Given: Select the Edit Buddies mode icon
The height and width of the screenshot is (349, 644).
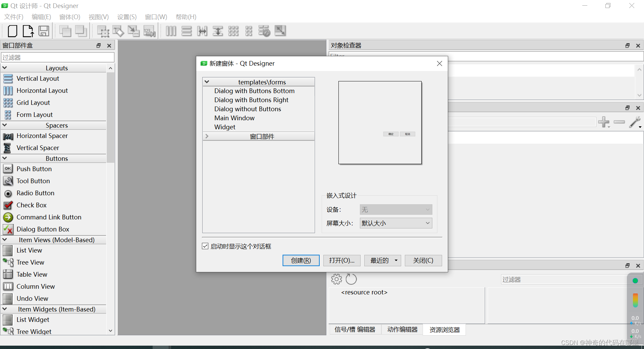Looking at the screenshot, I should point(133,31).
